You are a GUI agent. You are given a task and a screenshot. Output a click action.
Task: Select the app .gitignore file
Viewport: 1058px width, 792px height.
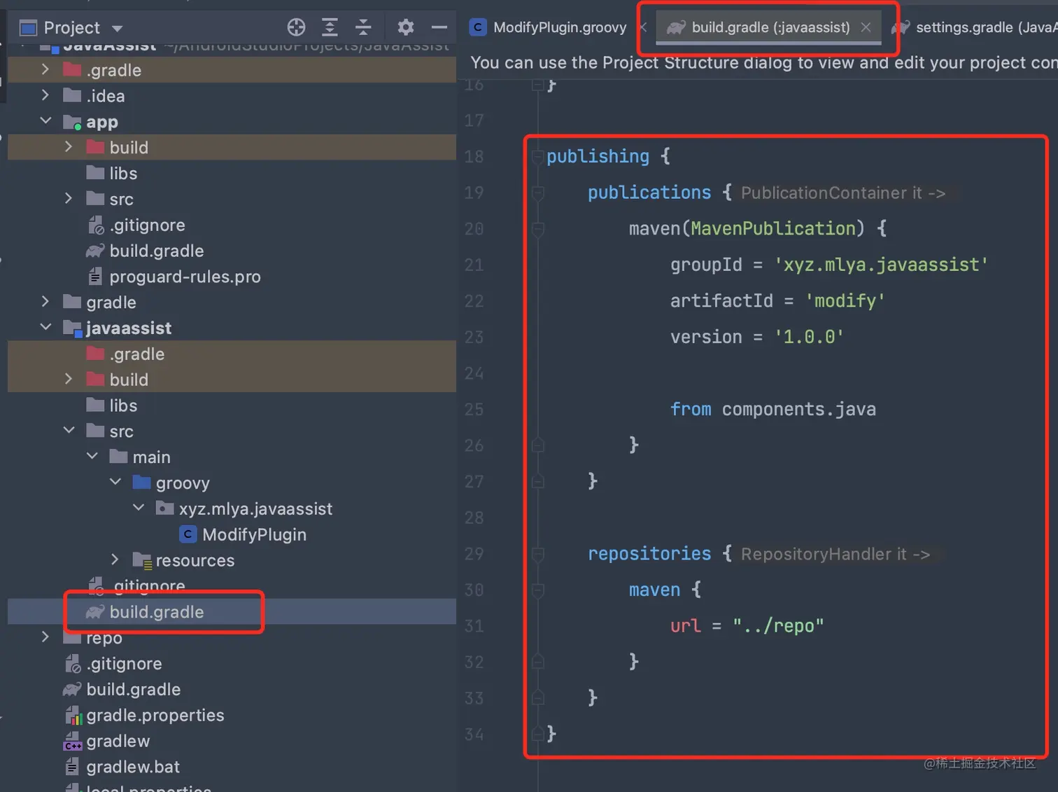pyautogui.click(x=136, y=225)
